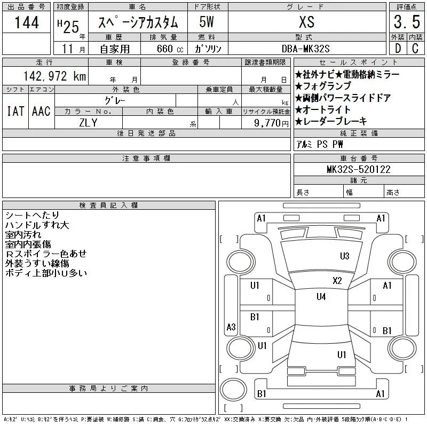Screen dimensions: 427x427
Task: Click the XS grade field
Action: pos(307,22)
